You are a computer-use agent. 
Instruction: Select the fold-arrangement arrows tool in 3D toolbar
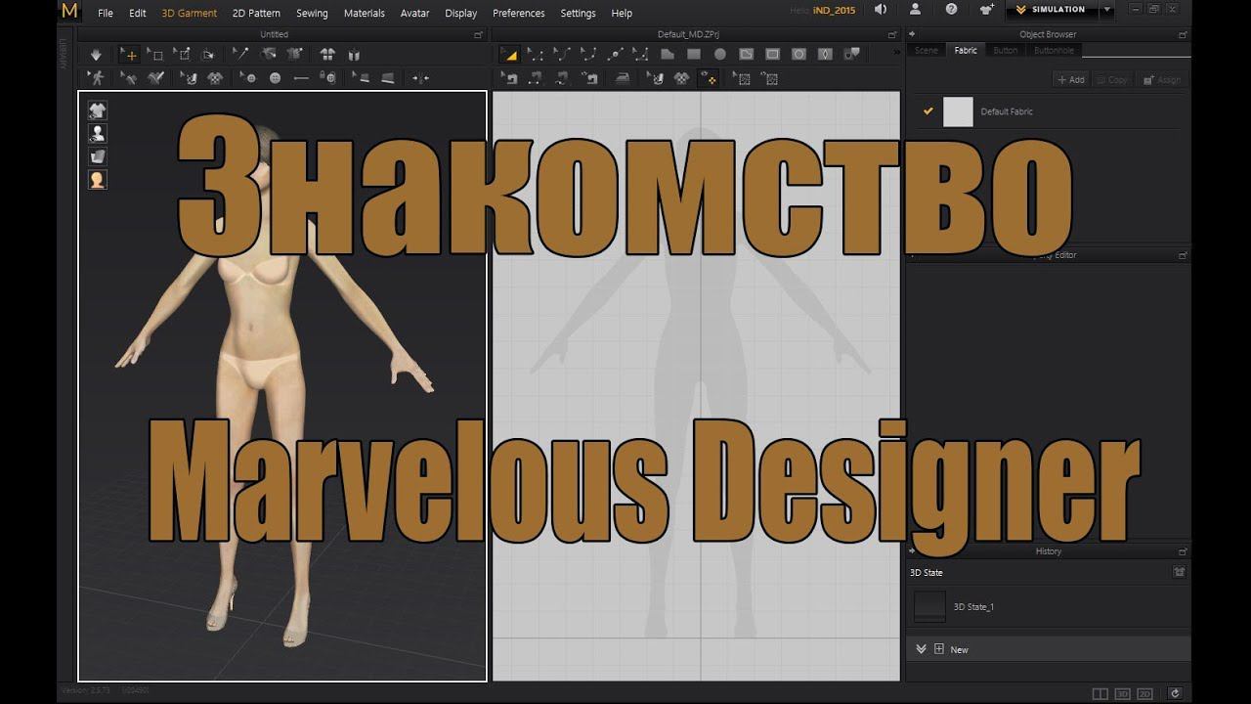(420, 78)
